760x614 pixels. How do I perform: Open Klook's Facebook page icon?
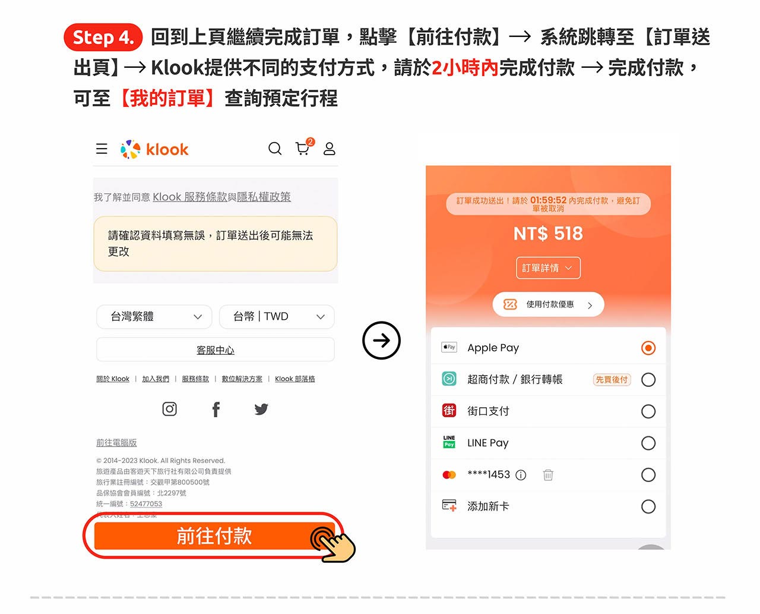pyautogui.click(x=216, y=409)
